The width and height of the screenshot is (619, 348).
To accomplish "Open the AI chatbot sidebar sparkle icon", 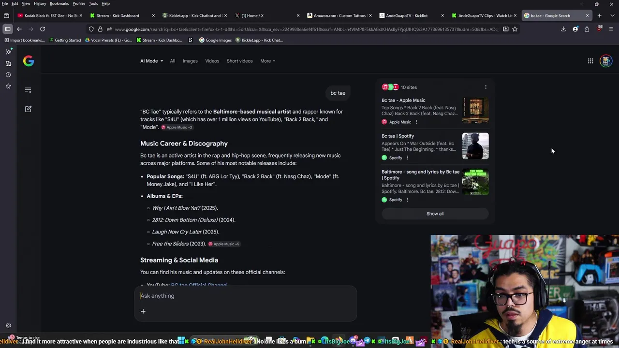I will tap(8, 51).
